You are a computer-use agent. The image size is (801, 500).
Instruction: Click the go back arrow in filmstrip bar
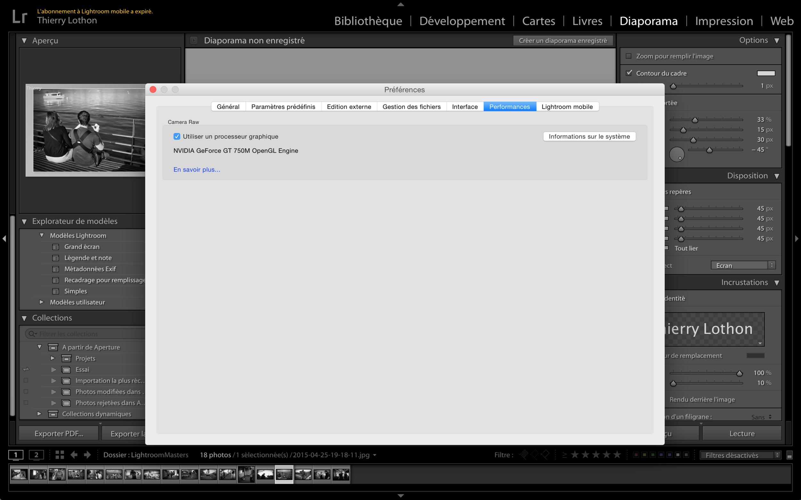pyautogui.click(x=74, y=455)
